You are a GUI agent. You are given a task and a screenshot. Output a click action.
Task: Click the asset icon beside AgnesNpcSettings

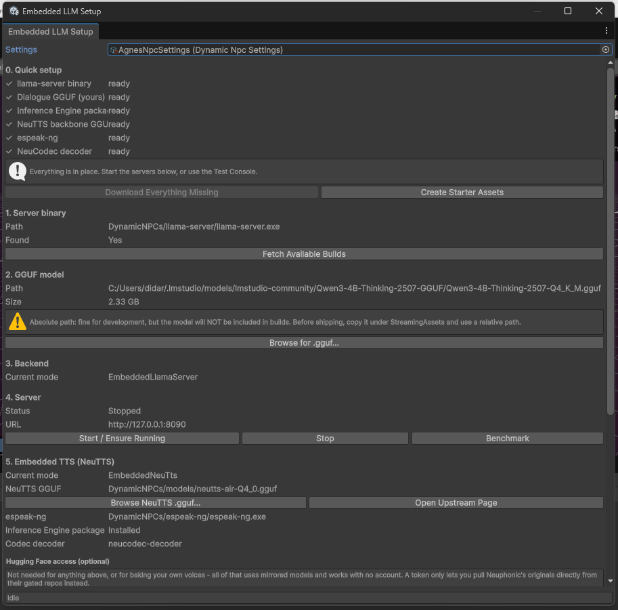coord(114,50)
